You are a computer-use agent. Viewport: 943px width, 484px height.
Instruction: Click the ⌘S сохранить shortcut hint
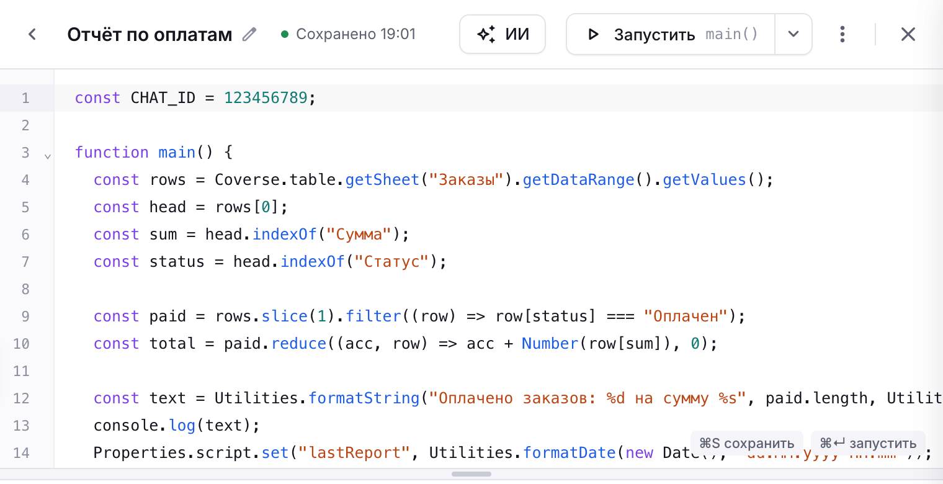tap(746, 444)
